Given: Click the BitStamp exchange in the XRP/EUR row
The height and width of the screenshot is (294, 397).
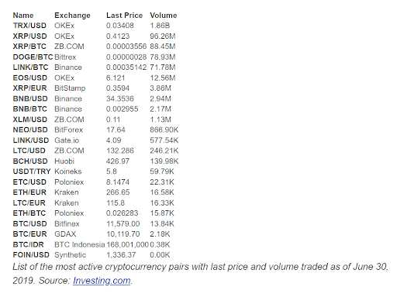Looking at the screenshot, I should click(x=70, y=88).
